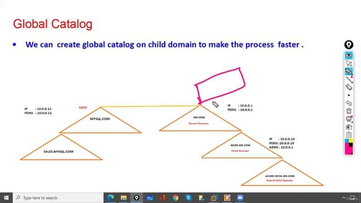Click the MS.COM parent domain label
This screenshot has height=203, width=361.
(199, 117)
